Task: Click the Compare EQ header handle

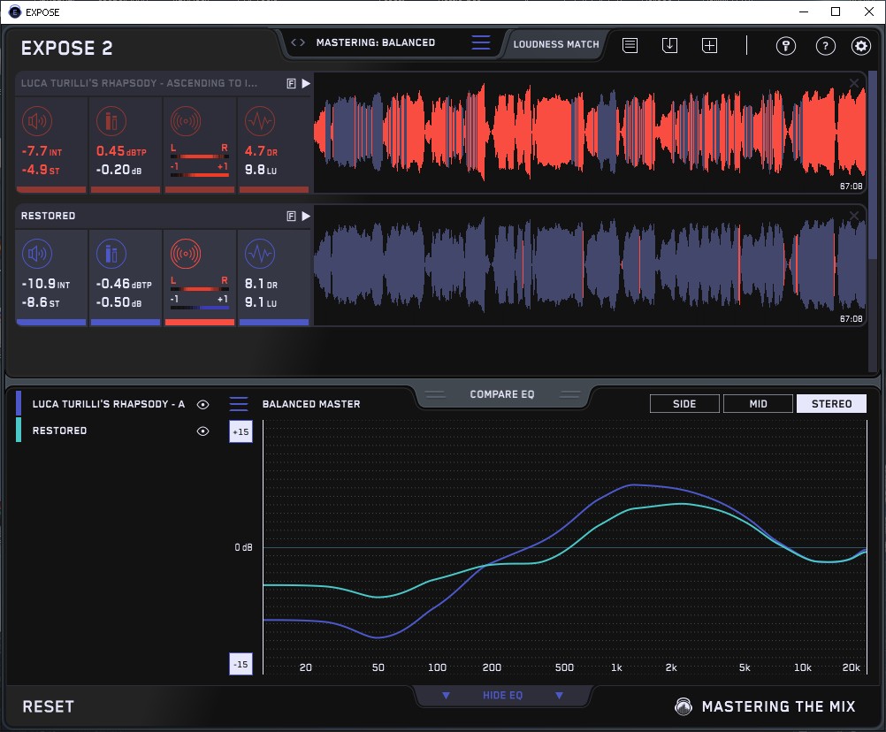Action: tap(502, 394)
